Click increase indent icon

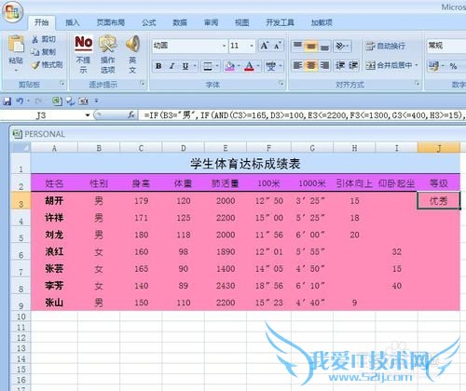click(x=353, y=65)
